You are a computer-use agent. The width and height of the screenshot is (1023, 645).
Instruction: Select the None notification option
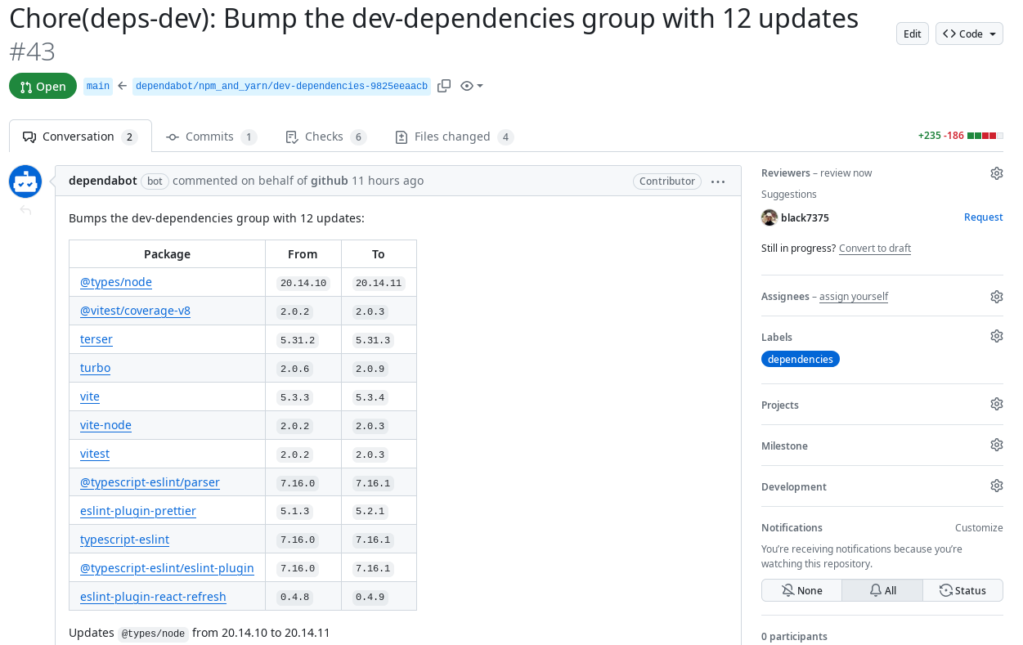801,590
